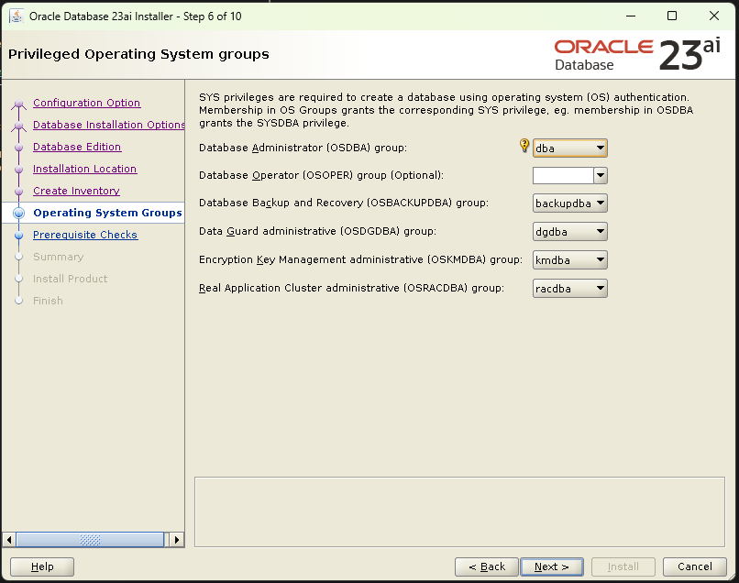The height and width of the screenshot is (583, 739).
Task: Navigate to Configuration Option via sidebar link
Action: [x=86, y=103]
